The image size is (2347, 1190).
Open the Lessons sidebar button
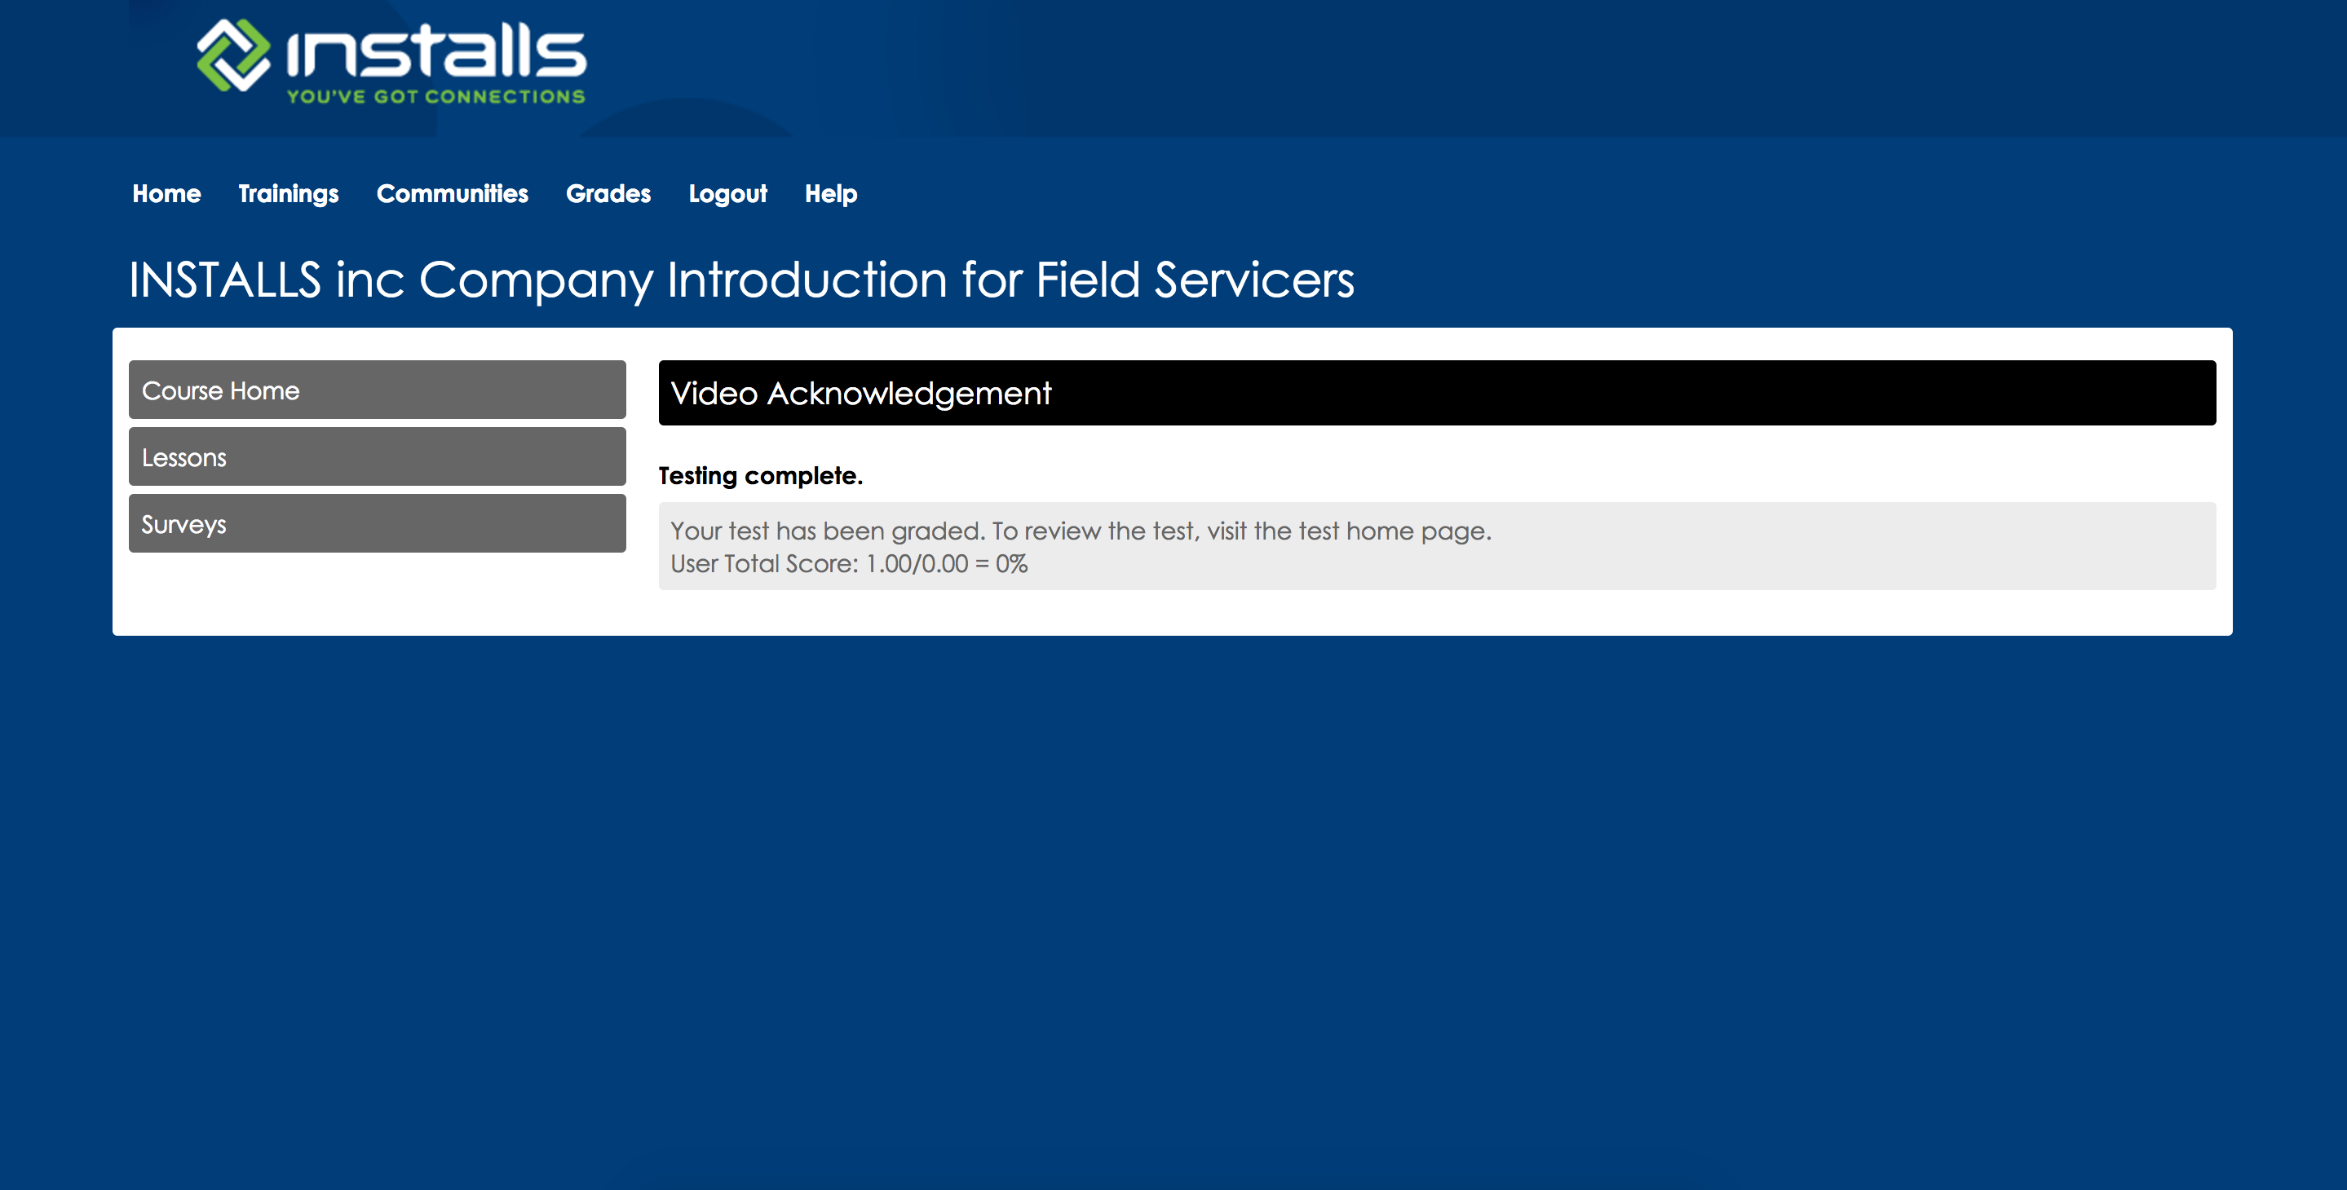[x=376, y=457]
